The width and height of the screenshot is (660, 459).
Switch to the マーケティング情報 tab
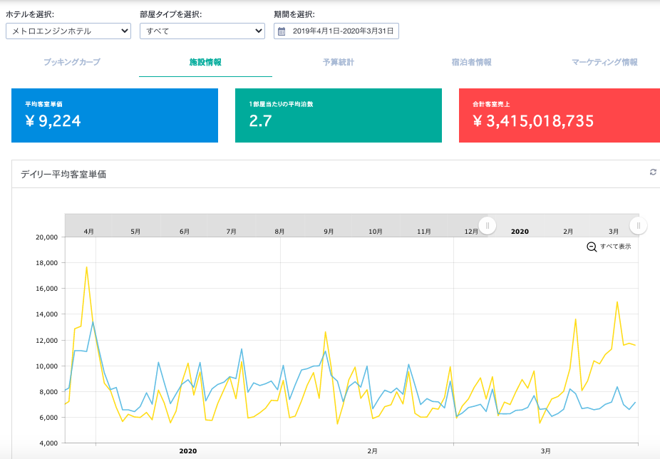click(604, 62)
